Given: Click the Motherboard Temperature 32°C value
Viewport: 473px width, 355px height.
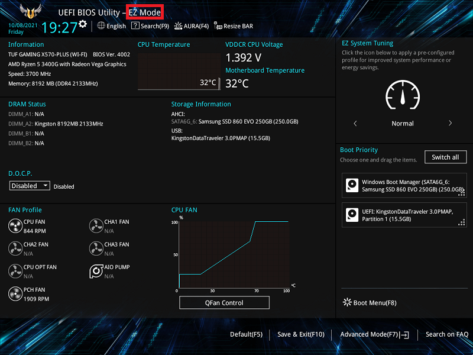Looking at the screenshot, I should tap(237, 83).
